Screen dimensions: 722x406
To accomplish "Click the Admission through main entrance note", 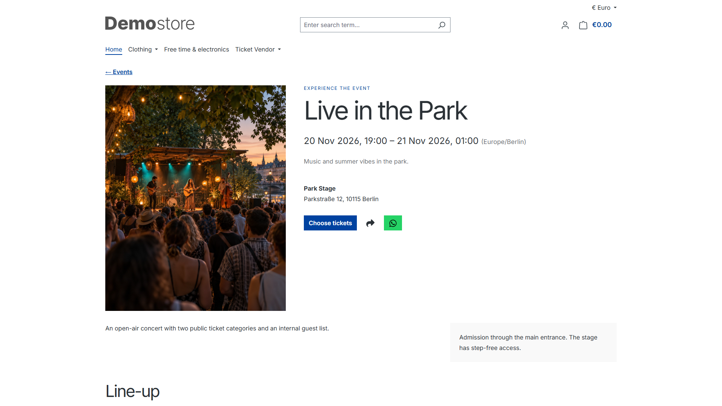I will [x=533, y=342].
